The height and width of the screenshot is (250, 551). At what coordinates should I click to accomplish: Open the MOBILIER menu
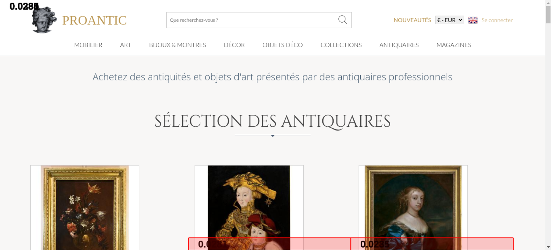tap(88, 45)
